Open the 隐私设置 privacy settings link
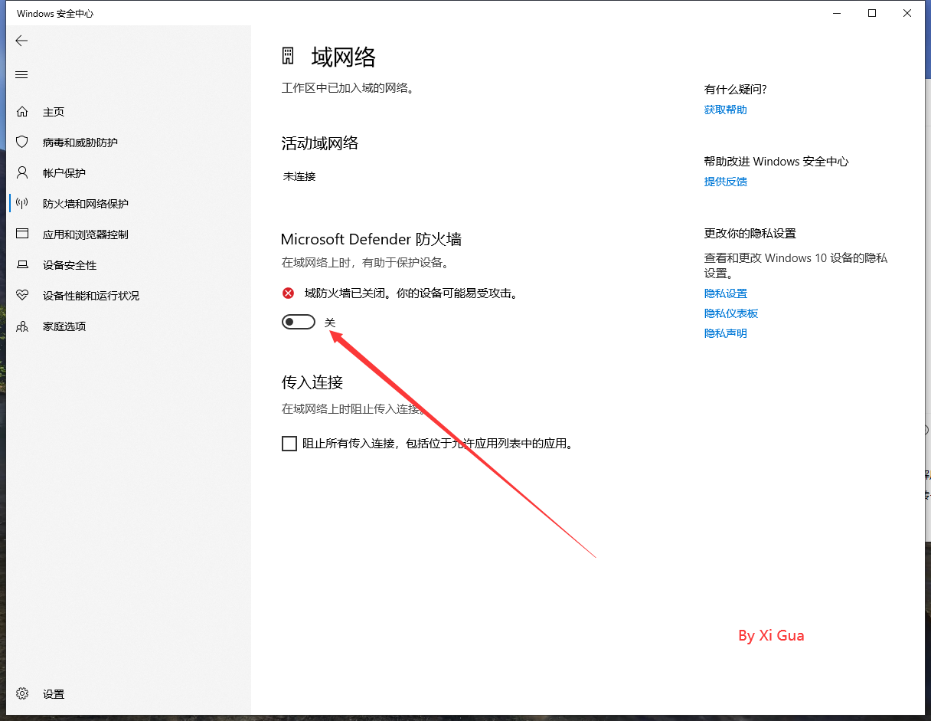931x721 pixels. coord(725,293)
